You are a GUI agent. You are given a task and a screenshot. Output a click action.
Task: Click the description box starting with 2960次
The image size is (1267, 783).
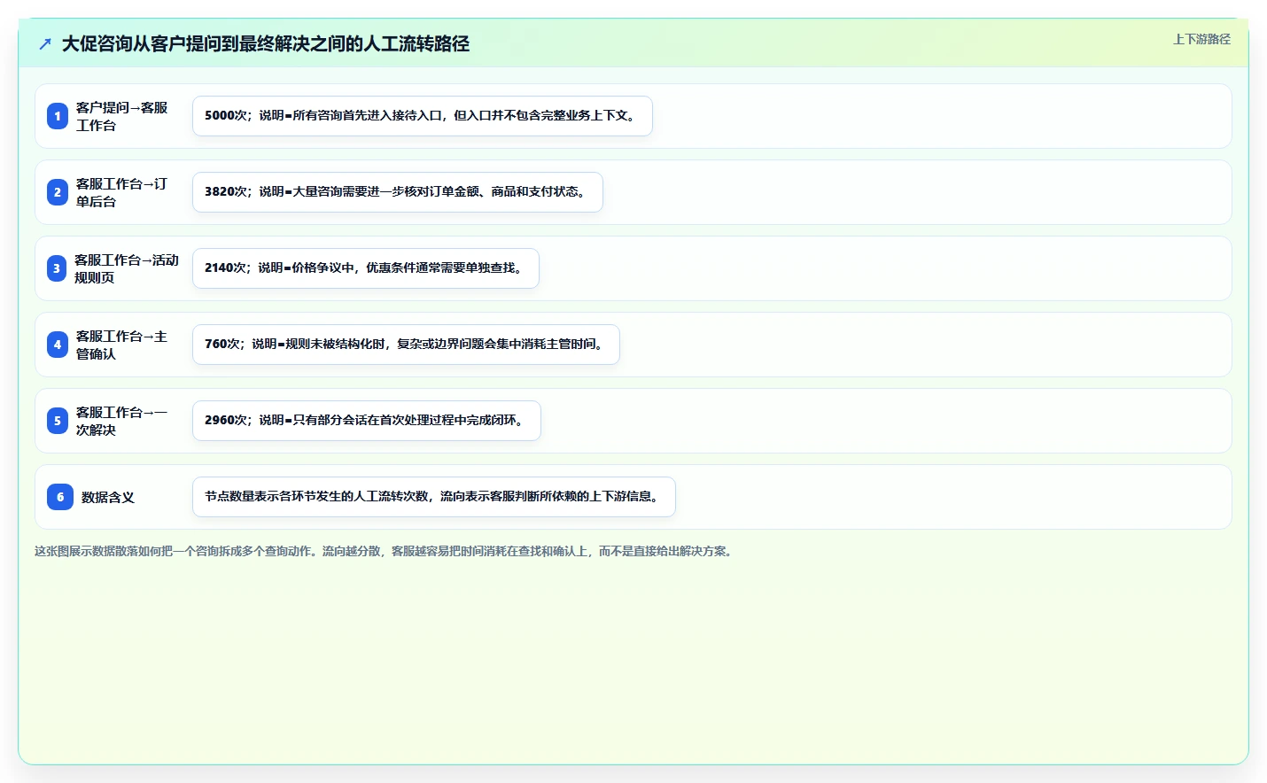coord(367,421)
